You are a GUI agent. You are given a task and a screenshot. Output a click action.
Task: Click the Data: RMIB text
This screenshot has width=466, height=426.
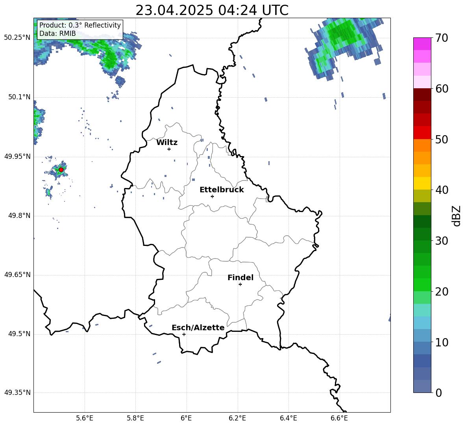(x=57, y=33)
